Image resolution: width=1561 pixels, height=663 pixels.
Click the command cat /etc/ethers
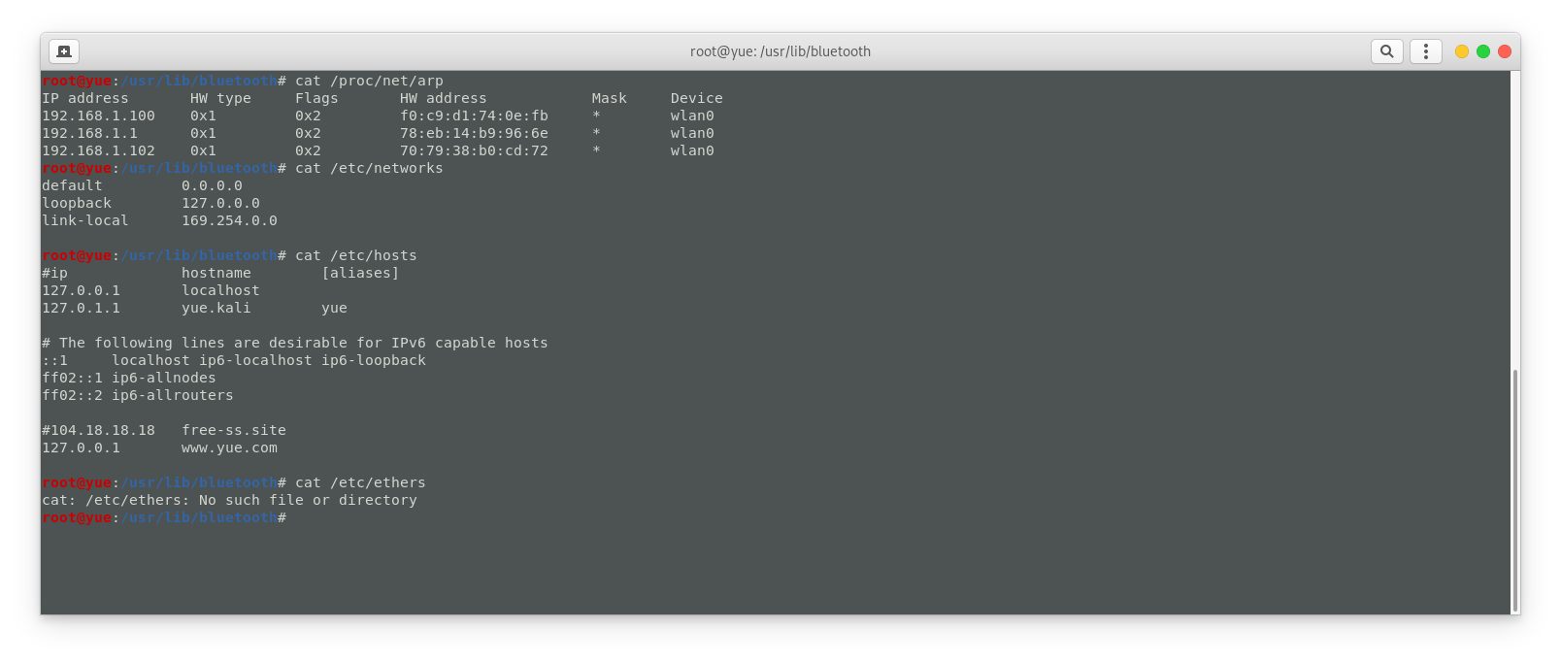(360, 482)
